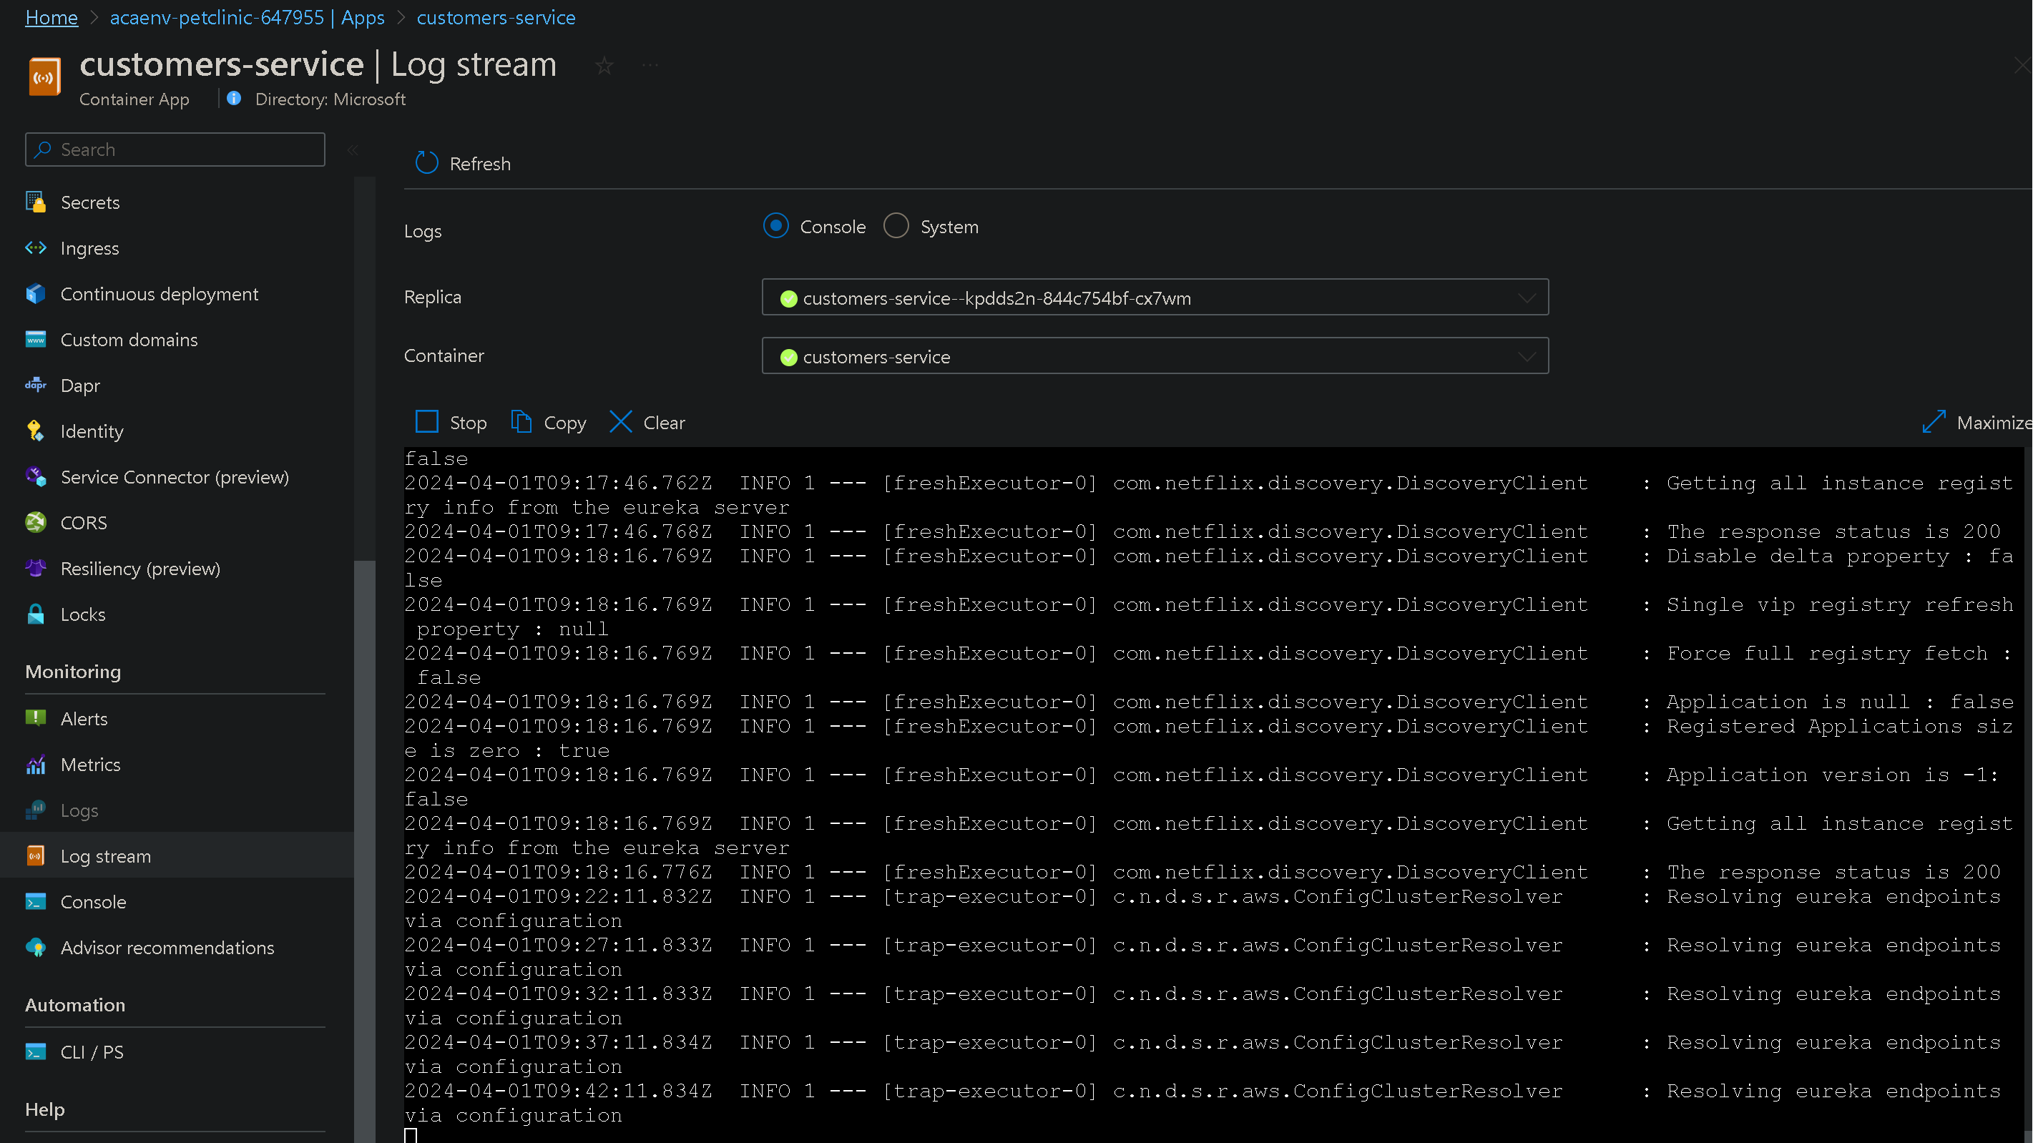Select the System radio button for logs
The width and height of the screenshot is (2033, 1143).
click(895, 226)
